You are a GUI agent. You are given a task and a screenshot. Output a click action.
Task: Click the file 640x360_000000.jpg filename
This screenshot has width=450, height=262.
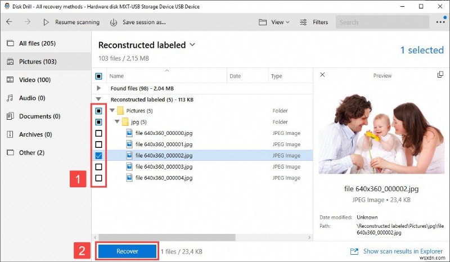click(x=164, y=133)
